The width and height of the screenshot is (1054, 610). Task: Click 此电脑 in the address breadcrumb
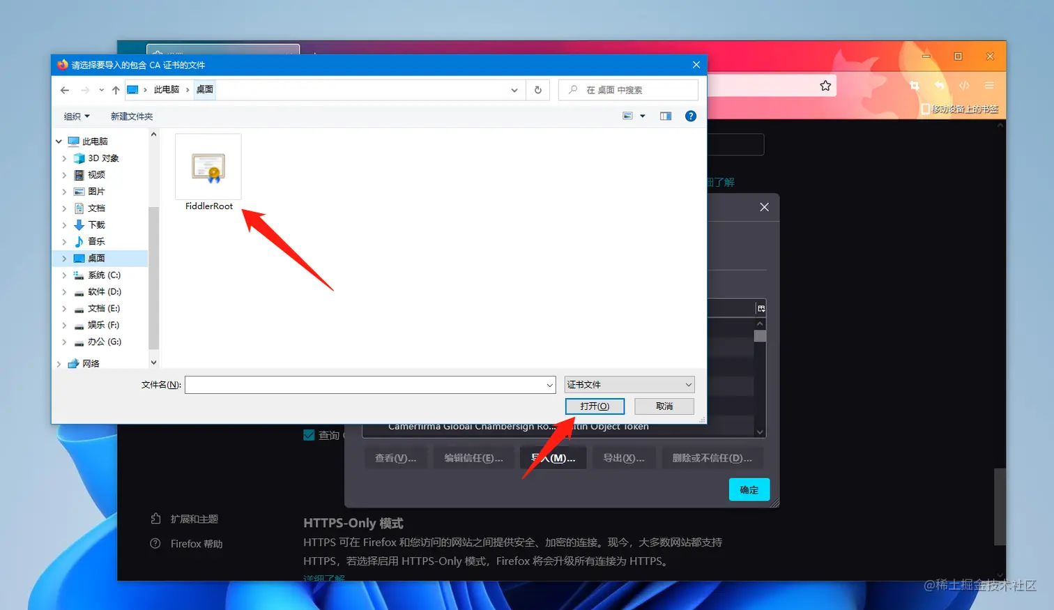(x=167, y=90)
